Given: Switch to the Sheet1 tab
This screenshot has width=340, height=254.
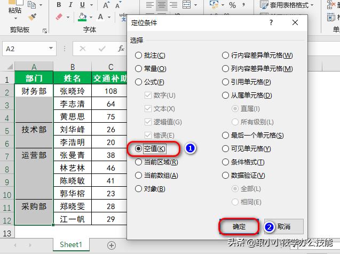Looking at the screenshot, I should [71, 245].
